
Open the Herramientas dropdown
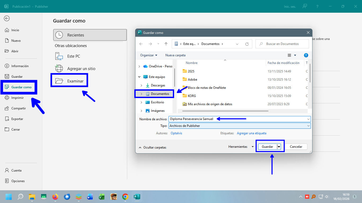click(x=241, y=147)
